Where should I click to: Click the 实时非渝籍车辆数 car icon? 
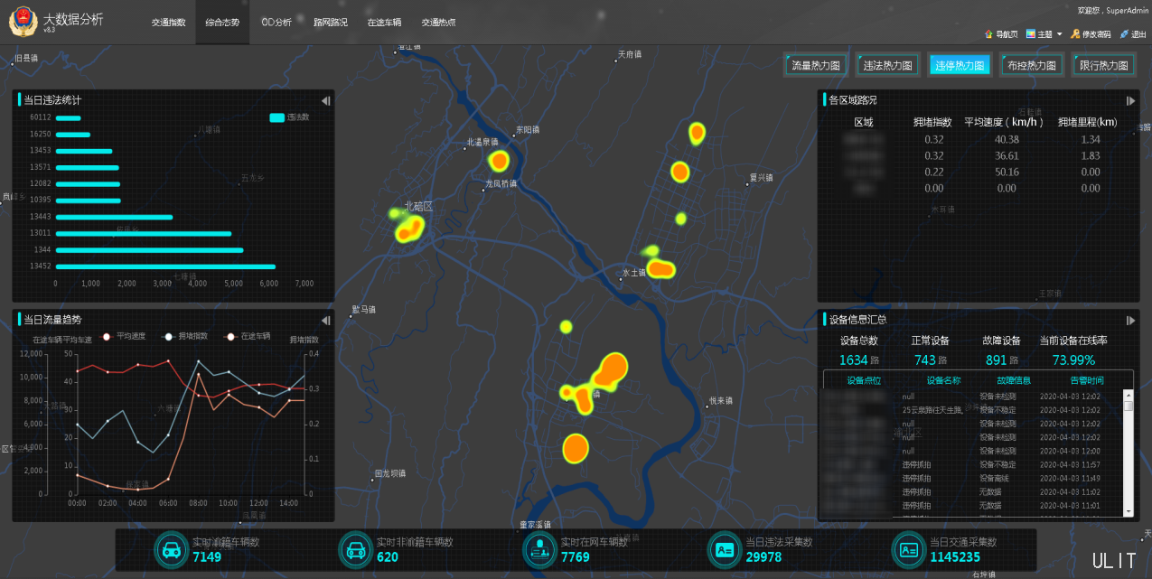click(355, 549)
